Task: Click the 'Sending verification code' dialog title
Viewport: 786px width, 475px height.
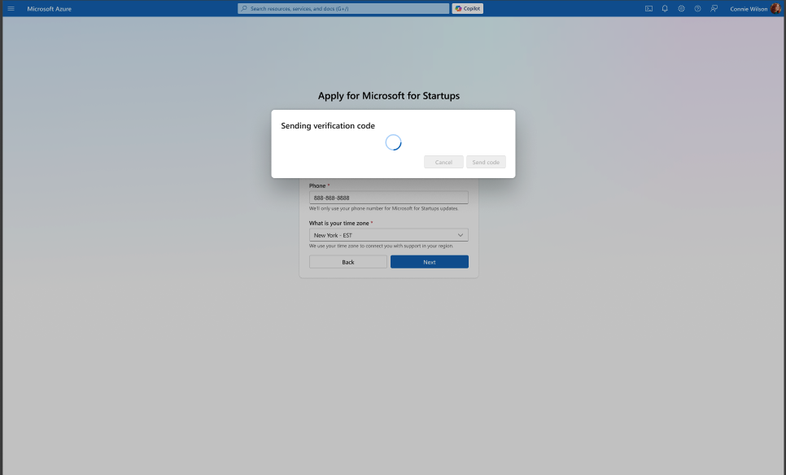Action: [328, 126]
